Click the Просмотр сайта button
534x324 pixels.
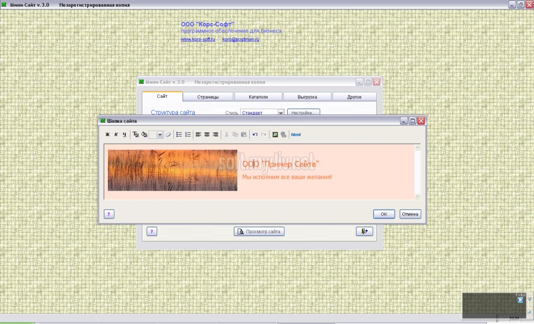259,231
